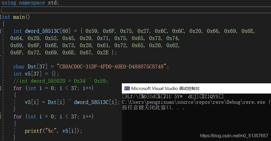Click the 0x59 value in the array initializer
The height and width of the screenshot is (141, 271).
click(91, 31)
